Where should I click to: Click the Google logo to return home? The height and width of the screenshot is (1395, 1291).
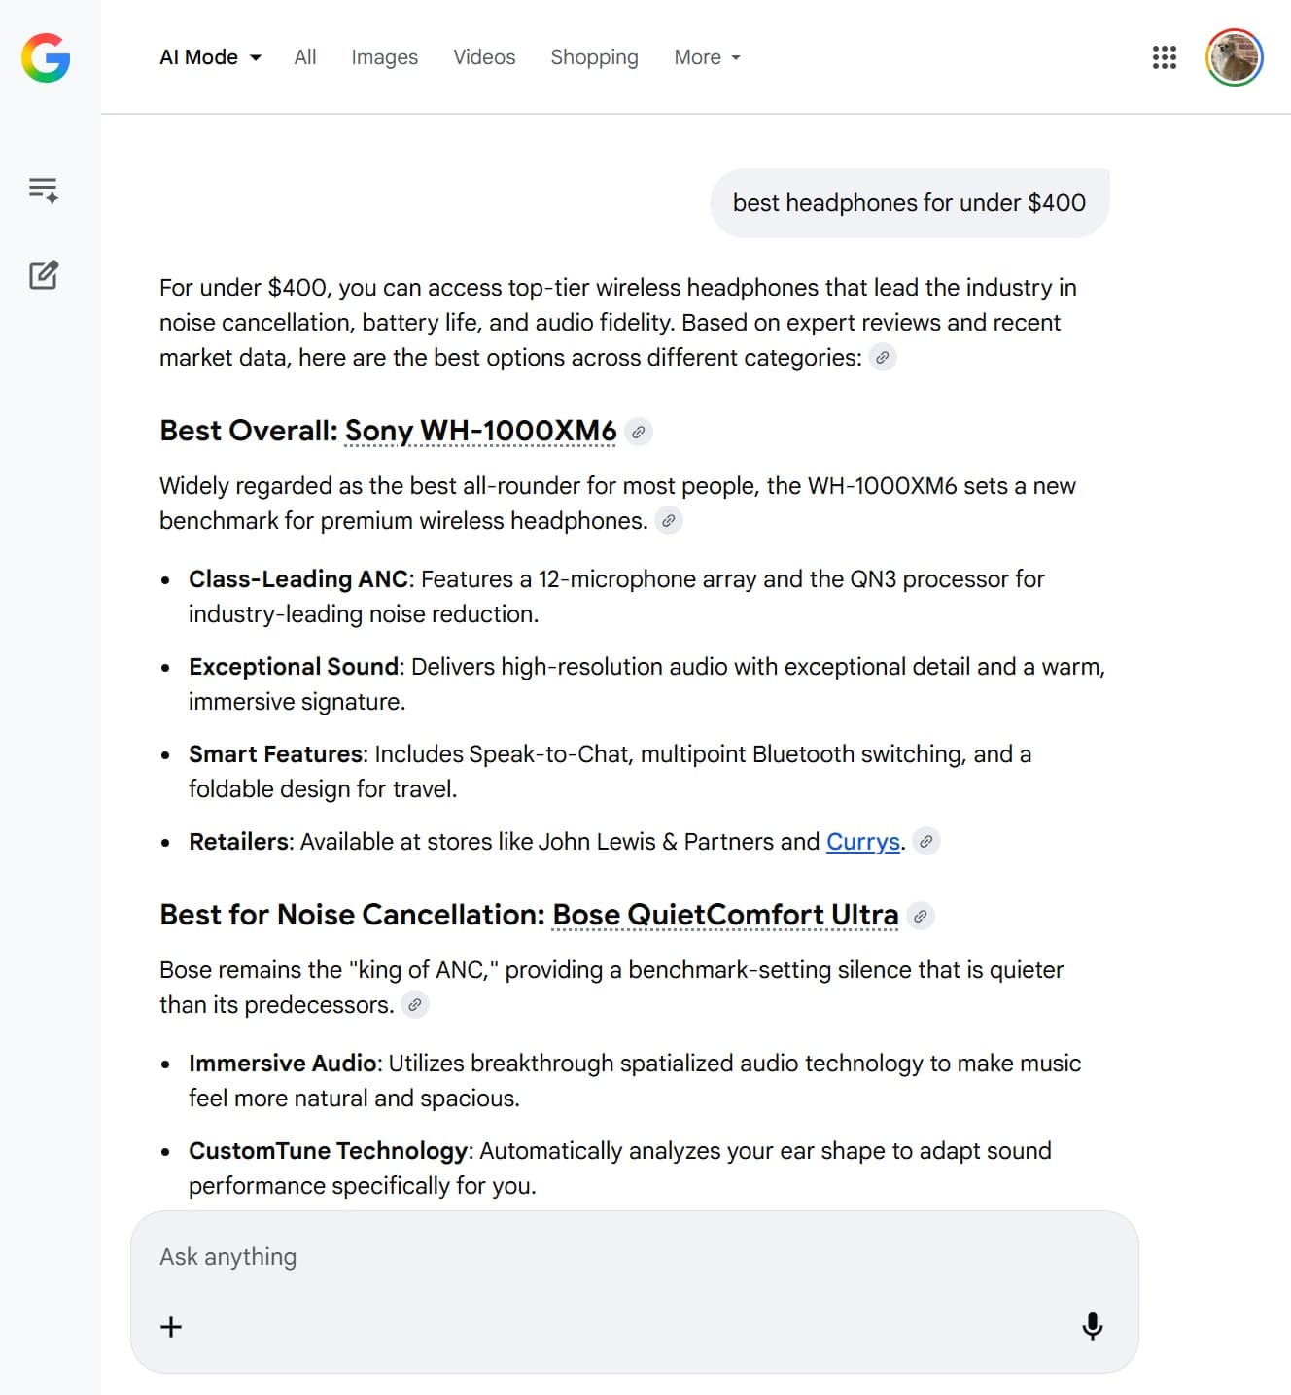click(44, 58)
